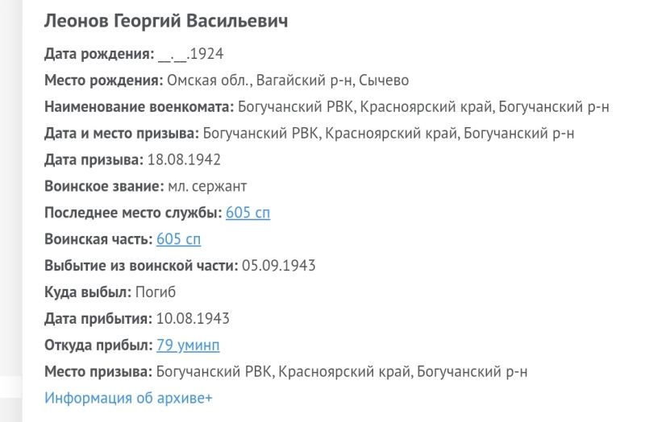Follow the 79 уминп link
Screen dimensions: 645x422
point(188,345)
